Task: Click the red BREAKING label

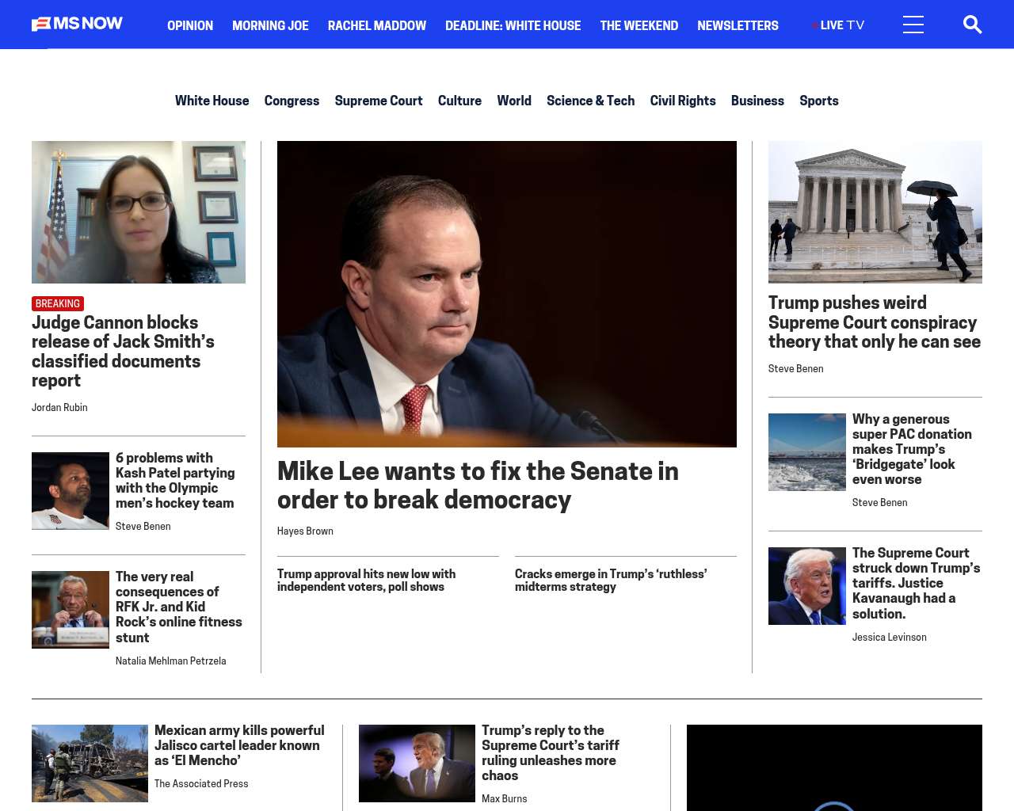Action: pyautogui.click(x=58, y=303)
